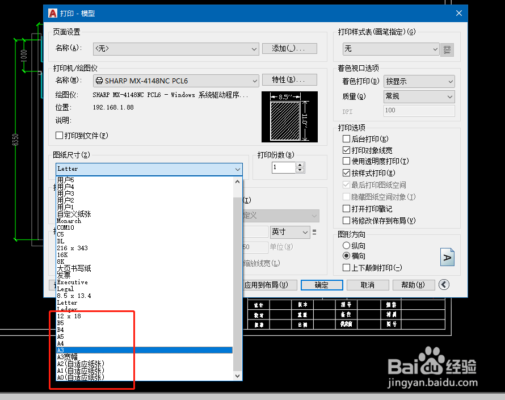
Task: Click the AutoCAD logo in title bar
Action: click(x=53, y=13)
